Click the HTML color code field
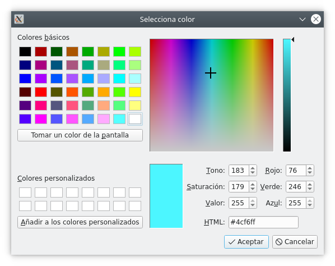Screen dimensions: 335x266 point(263,222)
